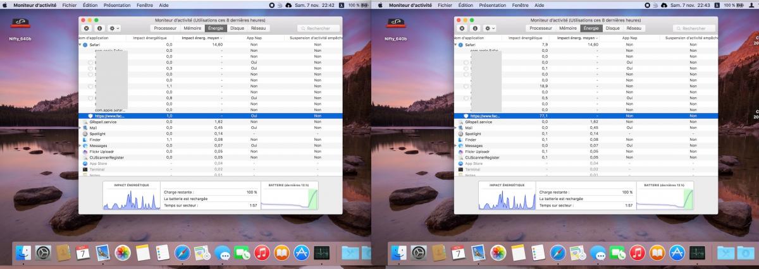Screen dimensions: 759x269
Task: Switch to Réseau tab in the 22:43 window
Action: pyautogui.click(x=634, y=28)
